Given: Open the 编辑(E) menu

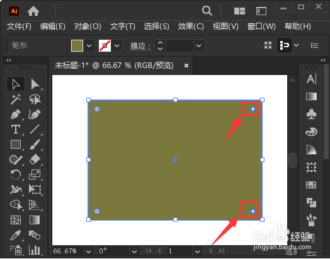Looking at the screenshot, I should [53, 26].
